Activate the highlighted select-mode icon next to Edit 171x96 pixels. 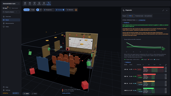tap(38, 10)
